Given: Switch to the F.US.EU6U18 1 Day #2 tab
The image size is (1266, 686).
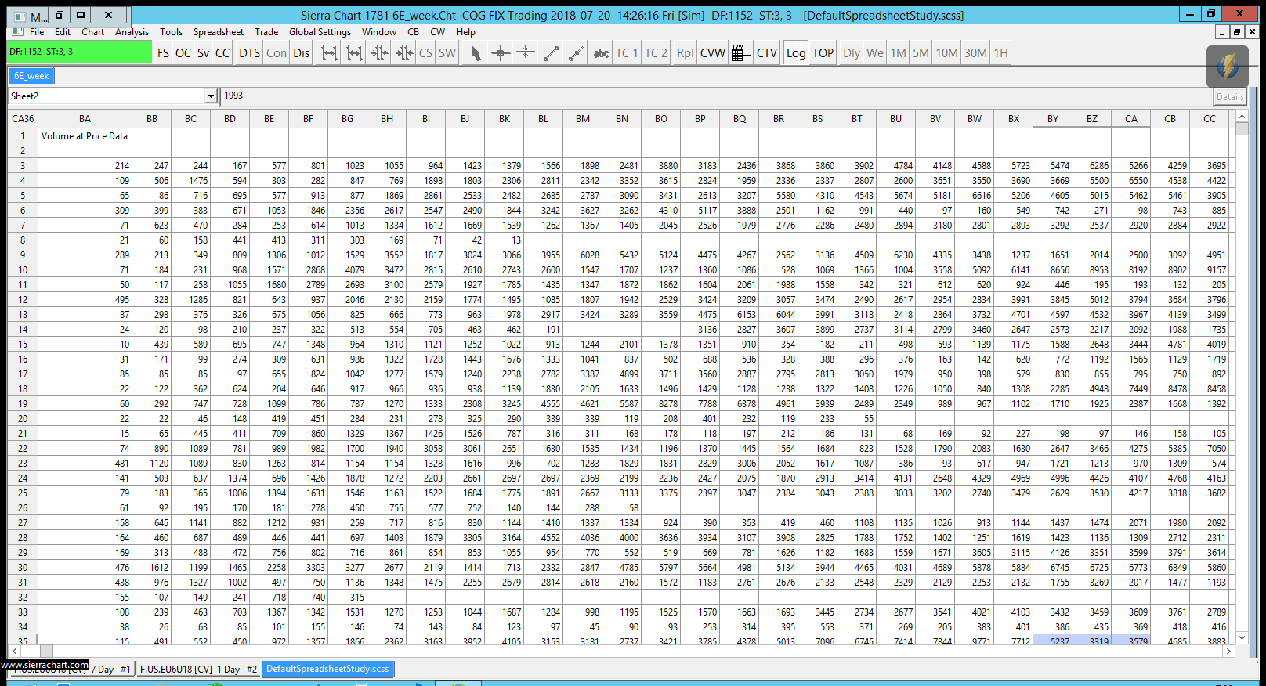Looking at the screenshot, I should 198,669.
